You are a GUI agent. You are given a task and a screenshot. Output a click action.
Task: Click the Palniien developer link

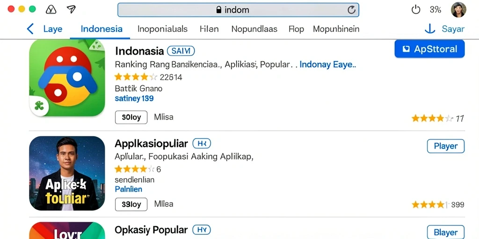[128, 190]
